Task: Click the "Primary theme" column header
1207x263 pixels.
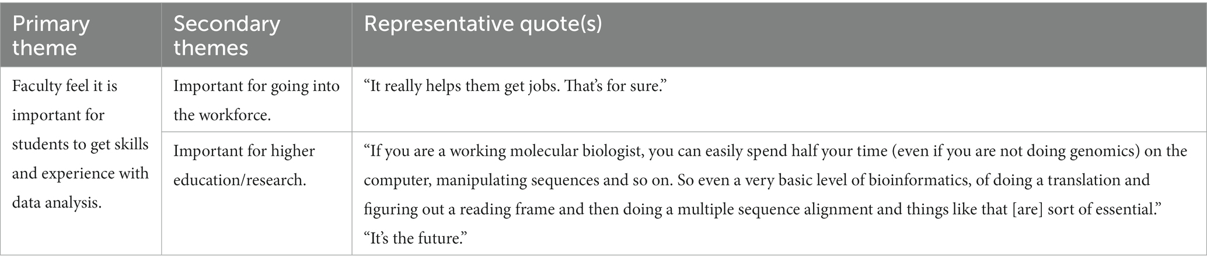Action: pos(81,34)
